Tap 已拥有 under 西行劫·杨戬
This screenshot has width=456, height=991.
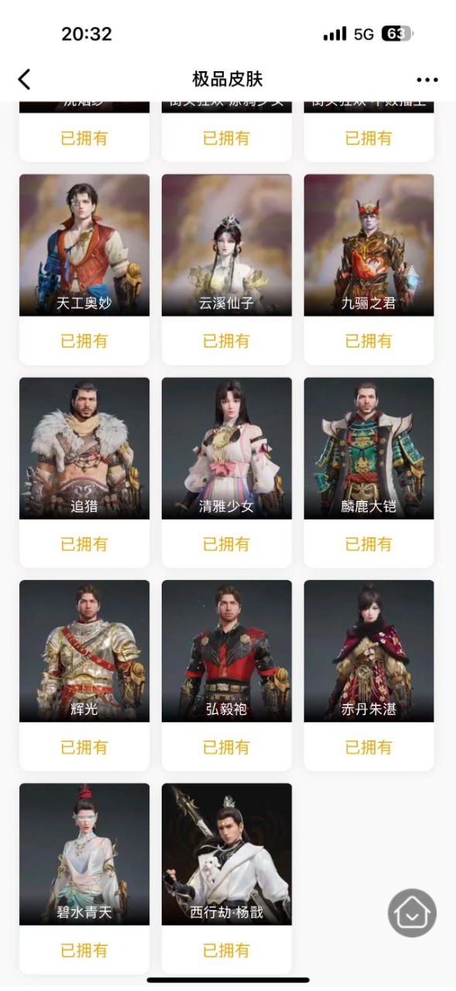click(227, 950)
